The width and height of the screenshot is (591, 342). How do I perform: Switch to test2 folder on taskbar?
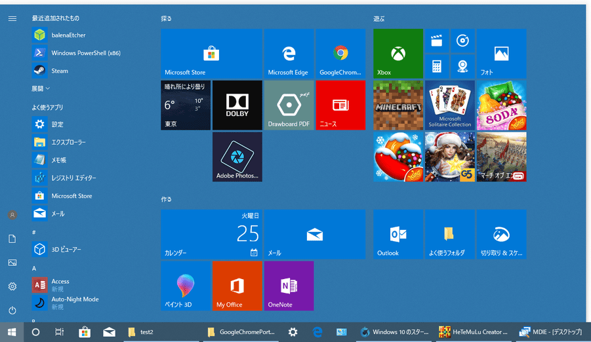161,332
